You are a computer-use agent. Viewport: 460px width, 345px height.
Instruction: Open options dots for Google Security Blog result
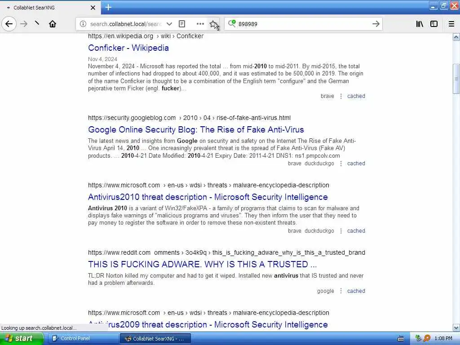[341, 164]
